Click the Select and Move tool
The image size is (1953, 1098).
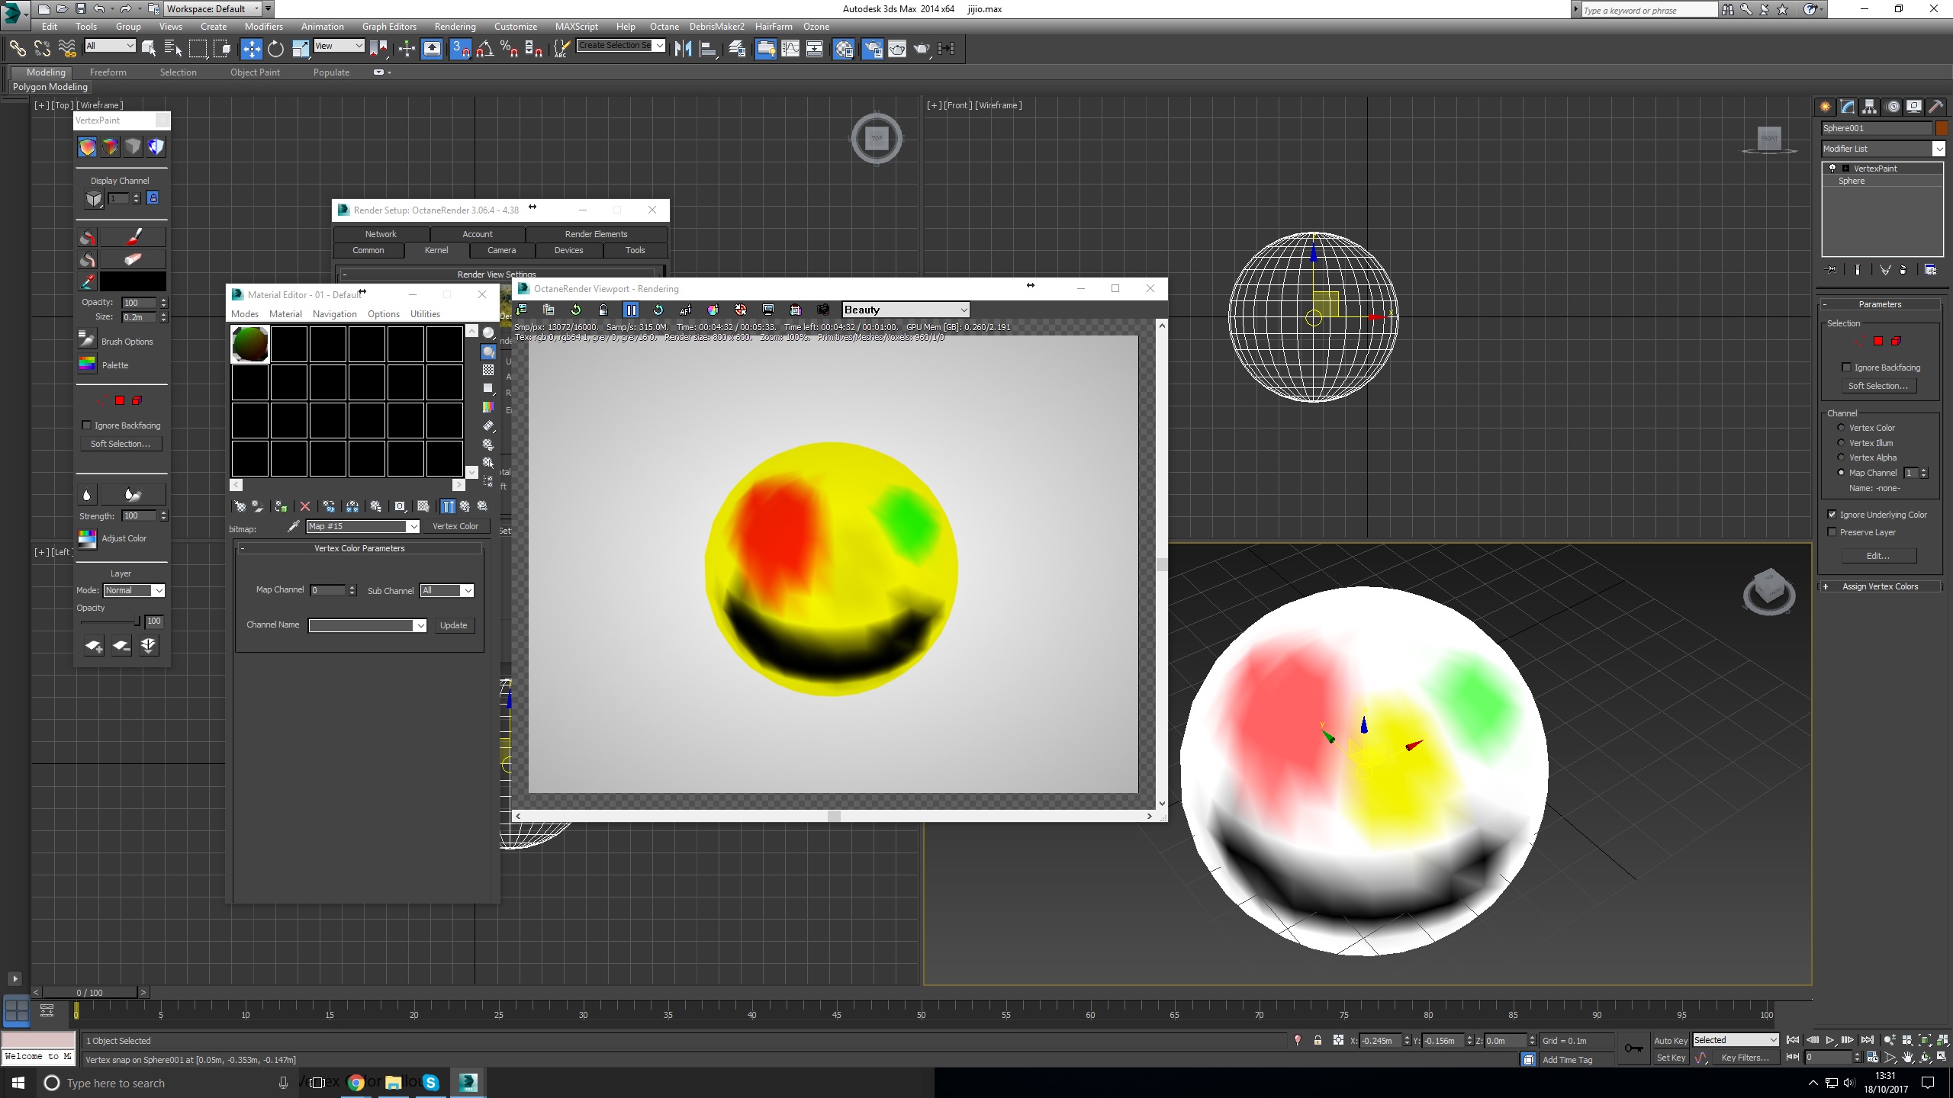pyautogui.click(x=251, y=49)
